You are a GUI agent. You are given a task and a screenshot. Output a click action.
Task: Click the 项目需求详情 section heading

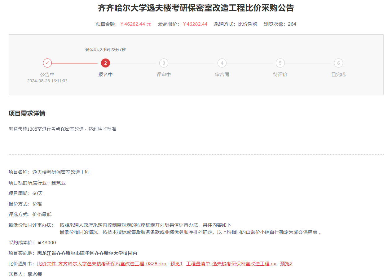pos(27,114)
